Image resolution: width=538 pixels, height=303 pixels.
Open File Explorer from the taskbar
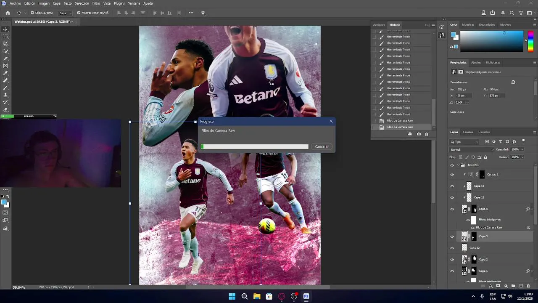pyautogui.click(x=256, y=296)
